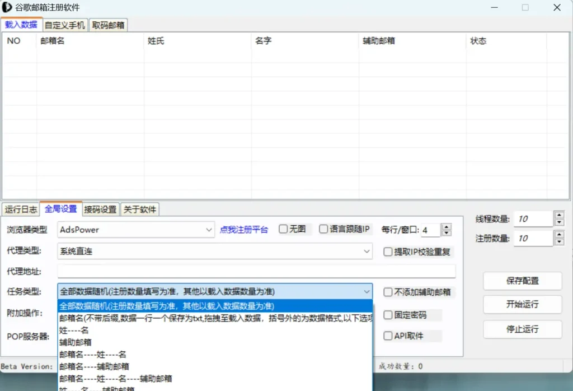This screenshot has width=573, height=391.
Task: Click the 邮箱名 column header
Action: [90, 40]
